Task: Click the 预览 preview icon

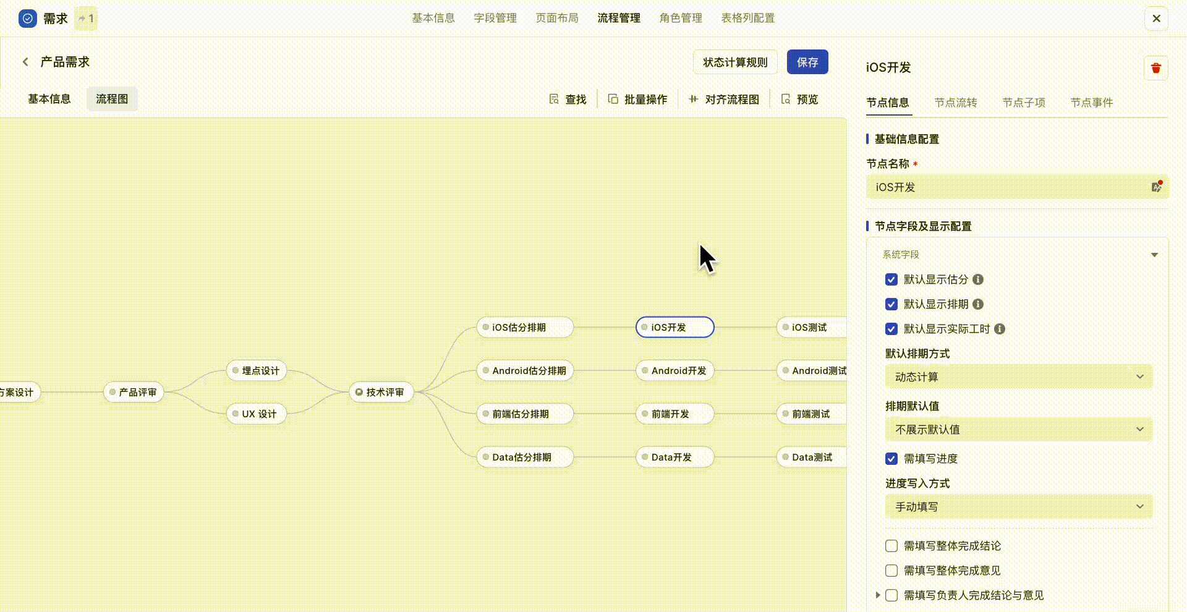Action: [786, 99]
